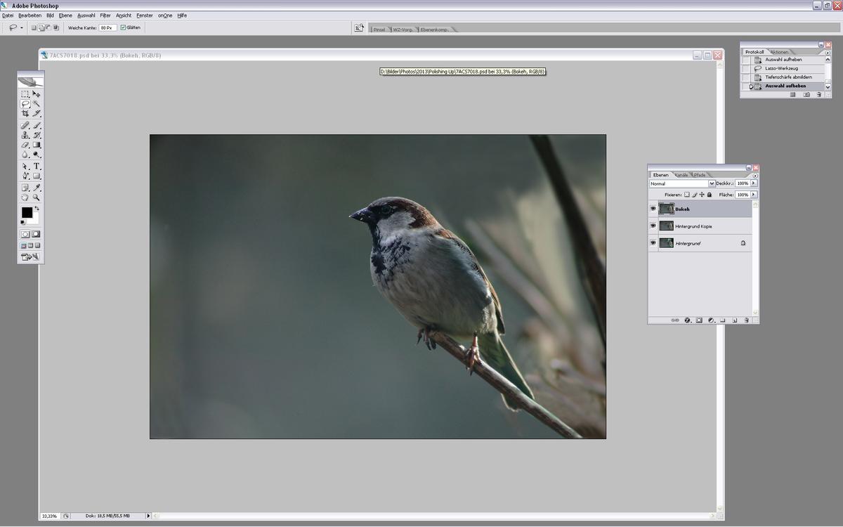
Task: Select the Lasso tool in the toolbox
Action: click(x=24, y=103)
